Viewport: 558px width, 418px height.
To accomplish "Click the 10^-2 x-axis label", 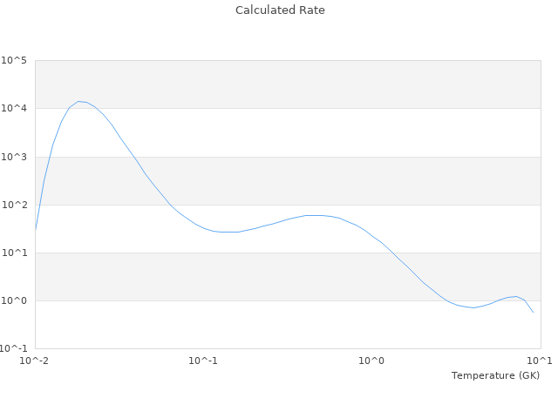I will click(35, 361).
